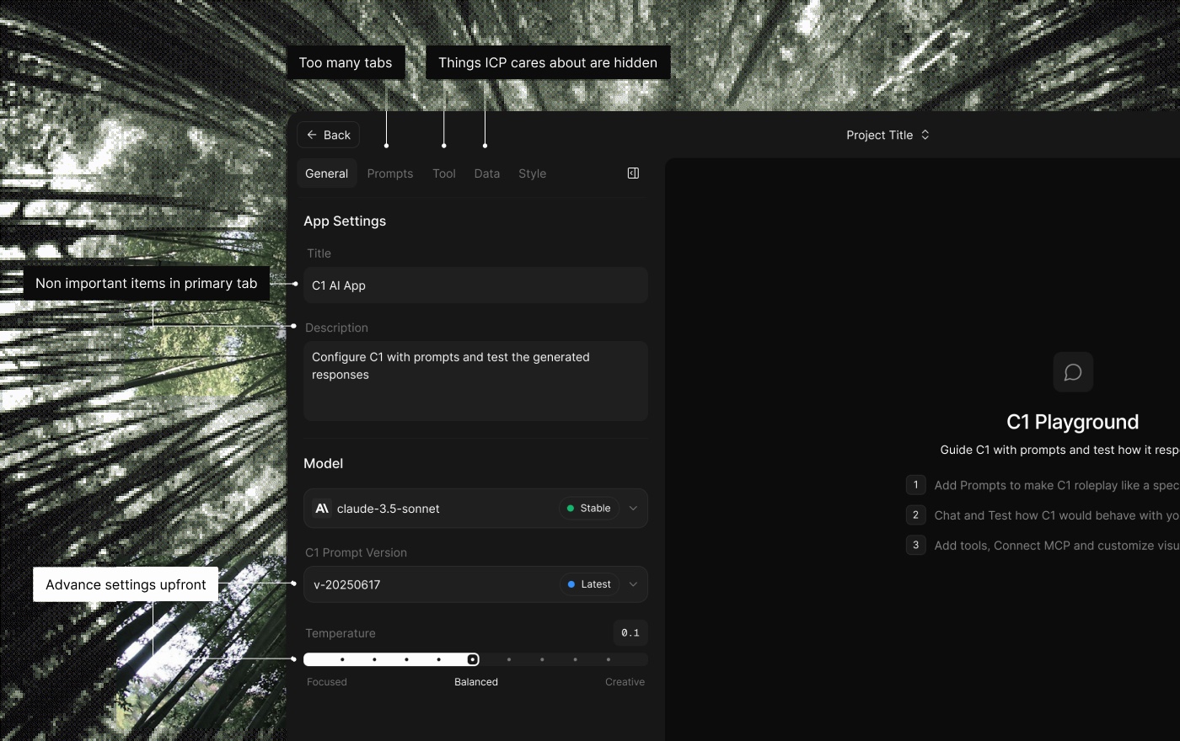
Task: Click the C1 Prompt Version label
Action: pos(356,552)
